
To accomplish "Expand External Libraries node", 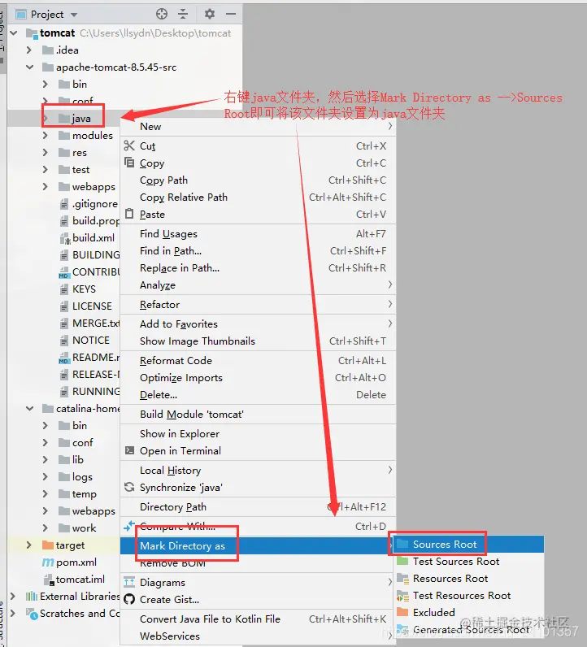I will tap(13, 597).
